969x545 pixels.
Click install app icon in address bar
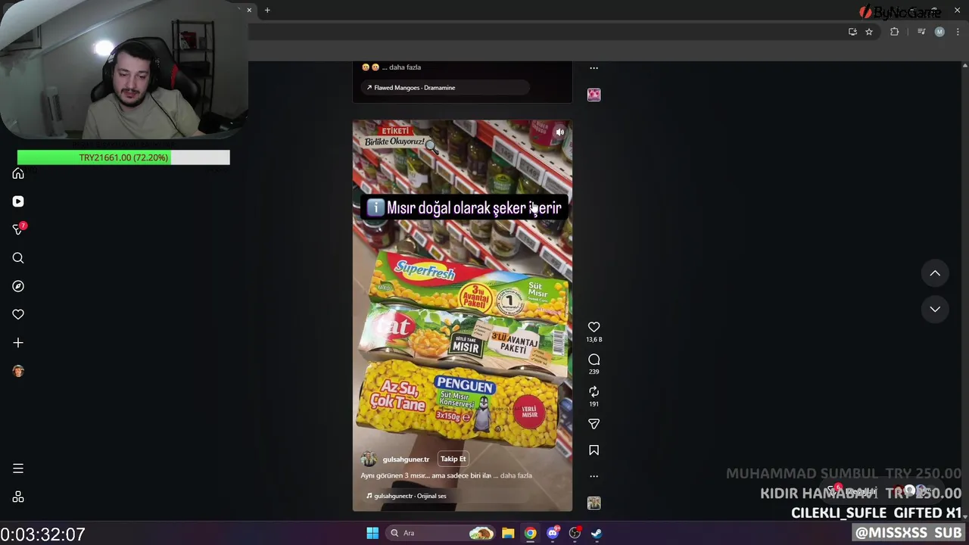(852, 32)
